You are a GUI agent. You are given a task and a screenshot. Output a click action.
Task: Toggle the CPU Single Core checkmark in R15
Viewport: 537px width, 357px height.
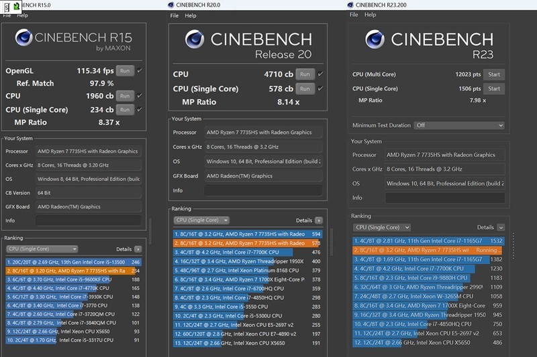point(140,109)
